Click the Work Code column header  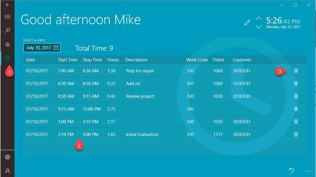(x=197, y=60)
